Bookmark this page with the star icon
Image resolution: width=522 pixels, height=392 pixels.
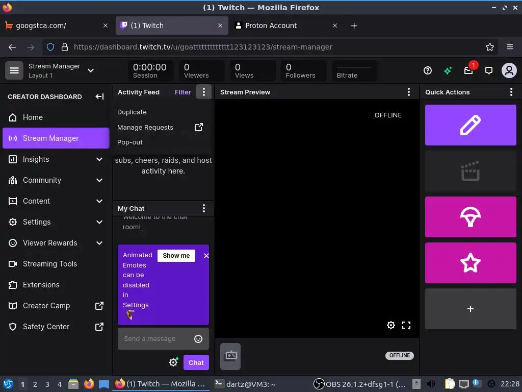point(489,47)
